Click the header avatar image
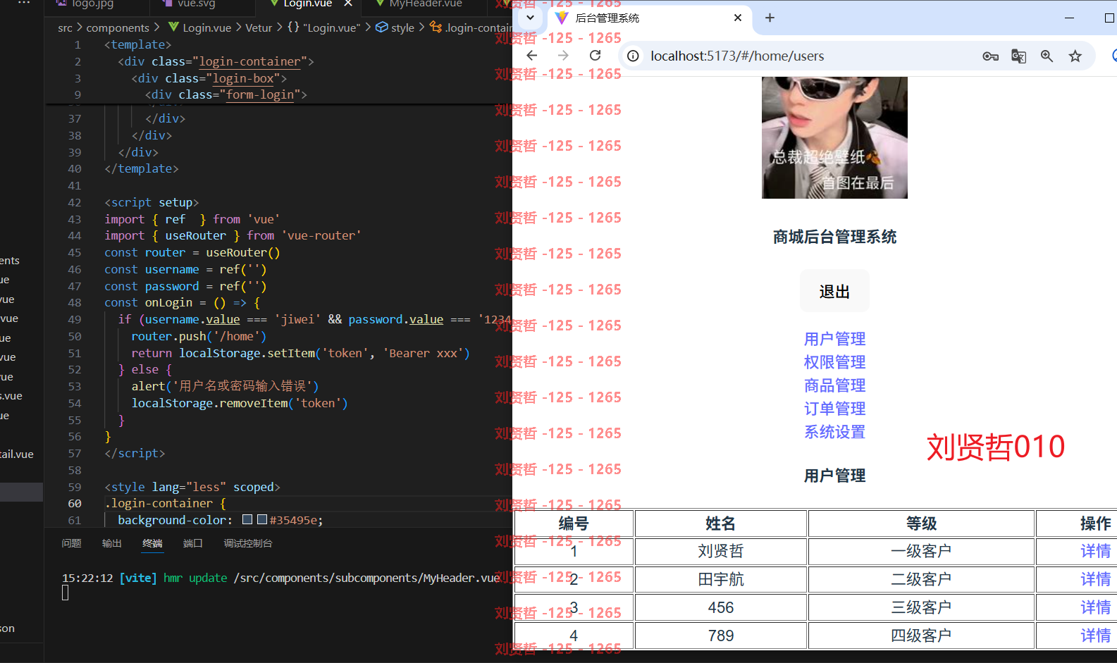Viewport: 1117px width, 663px height. click(x=834, y=137)
